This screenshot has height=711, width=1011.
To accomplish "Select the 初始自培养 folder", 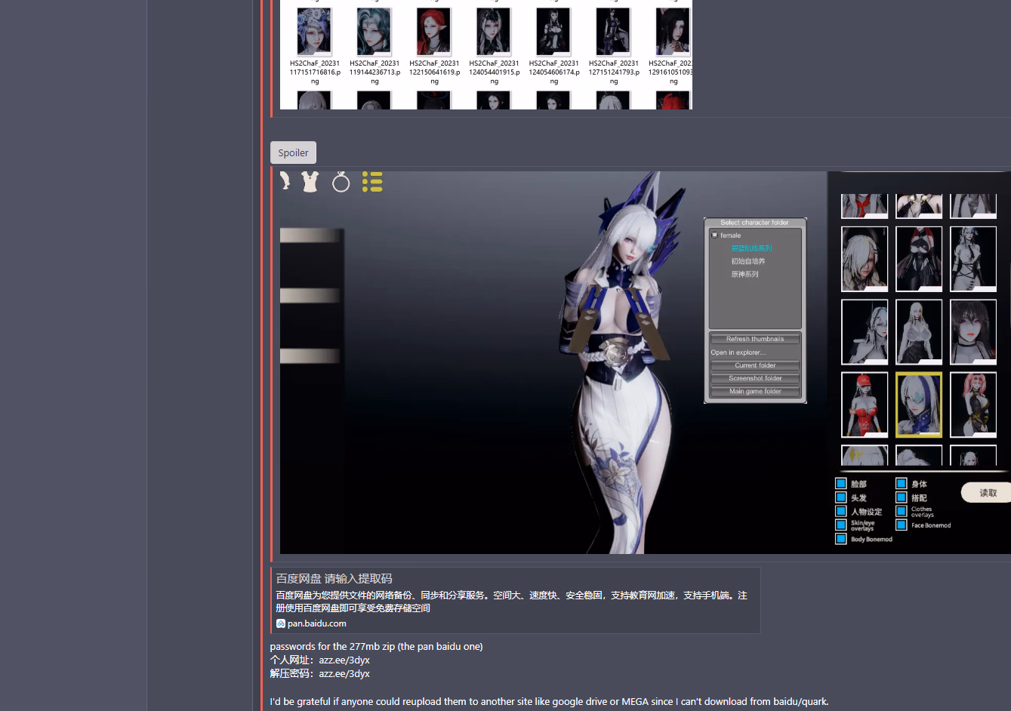I will click(747, 261).
